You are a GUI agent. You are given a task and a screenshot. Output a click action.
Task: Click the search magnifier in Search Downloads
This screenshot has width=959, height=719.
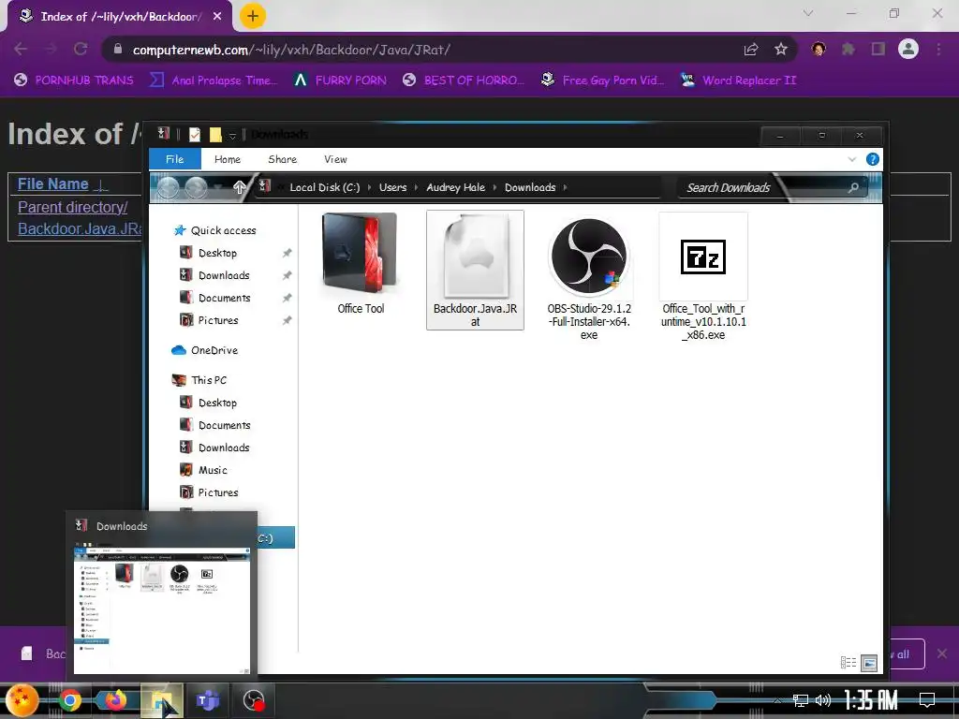click(x=854, y=187)
